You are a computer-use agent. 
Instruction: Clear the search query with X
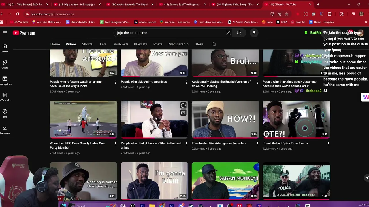pos(228,33)
